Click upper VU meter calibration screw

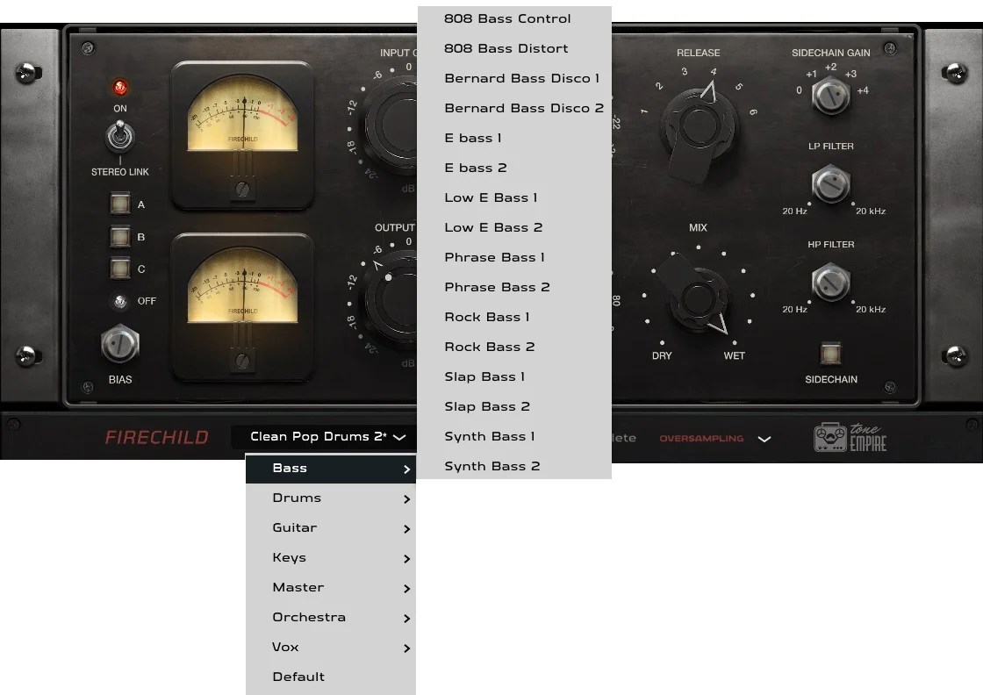click(x=242, y=189)
